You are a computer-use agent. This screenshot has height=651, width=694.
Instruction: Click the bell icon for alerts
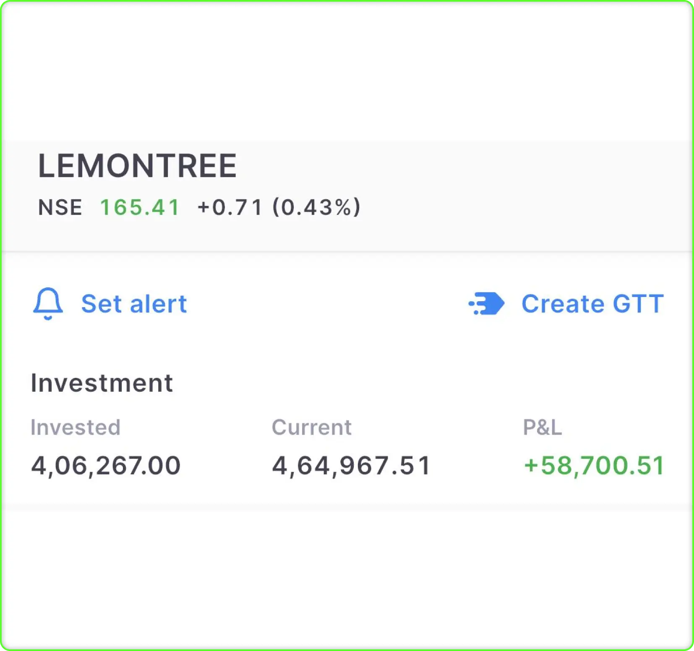48,303
